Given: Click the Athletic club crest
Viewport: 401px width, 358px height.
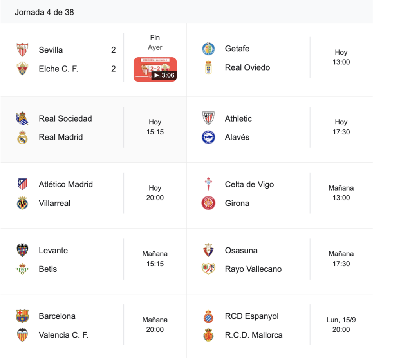Looking at the screenshot, I should pyautogui.click(x=208, y=118).
